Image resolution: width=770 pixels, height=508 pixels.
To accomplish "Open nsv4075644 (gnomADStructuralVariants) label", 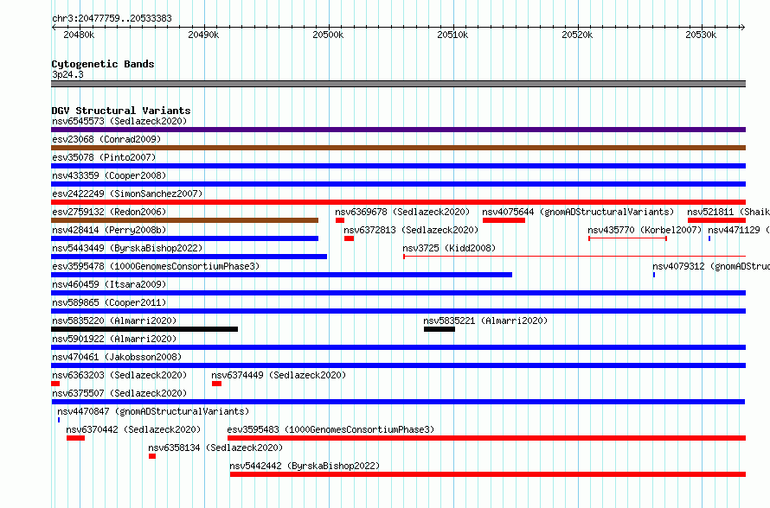I will point(578,212).
